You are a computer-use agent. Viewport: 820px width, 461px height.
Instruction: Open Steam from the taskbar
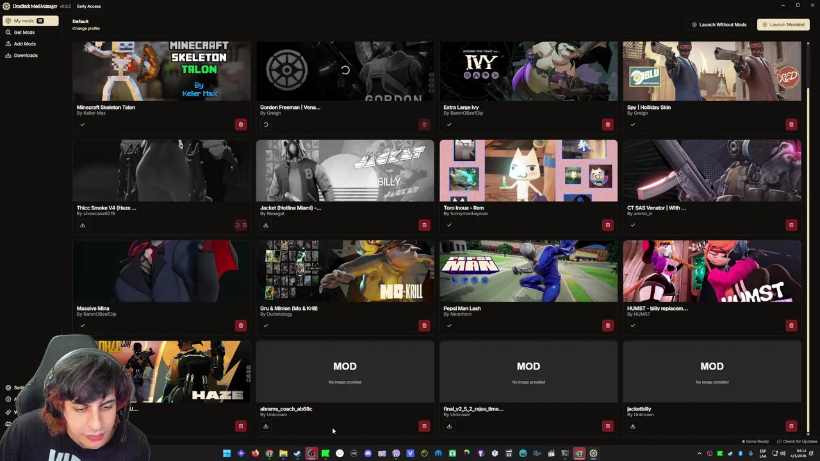(297, 453)
